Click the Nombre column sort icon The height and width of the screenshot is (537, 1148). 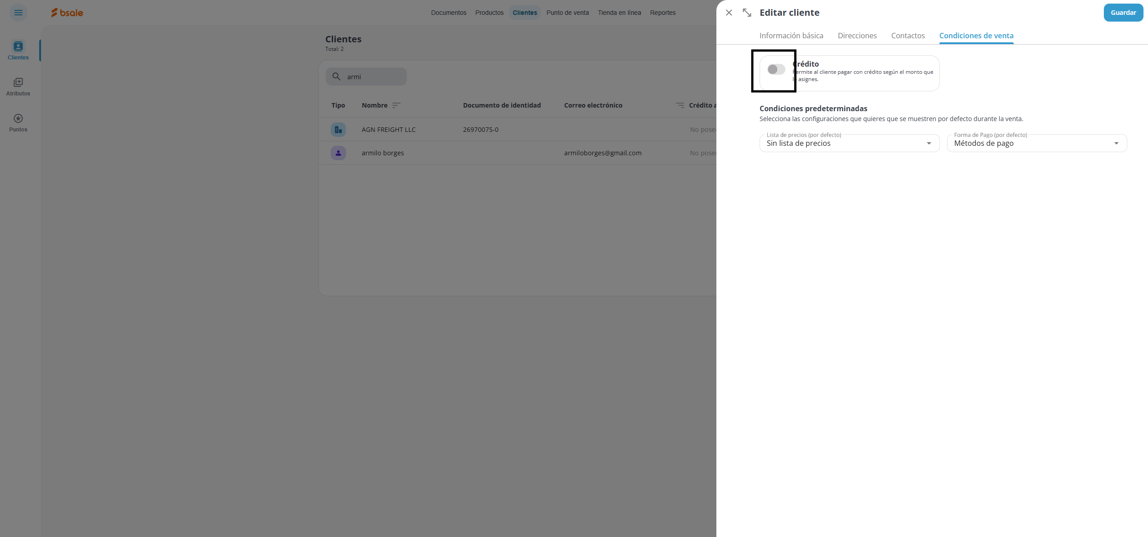coord(396,105)
